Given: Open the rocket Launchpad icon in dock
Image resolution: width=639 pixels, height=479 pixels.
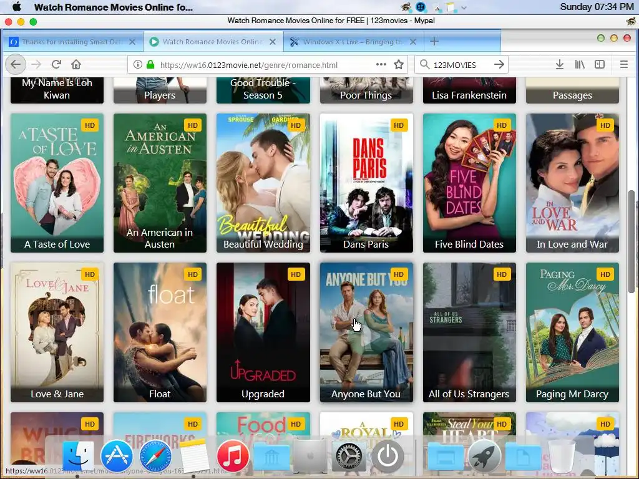Looking at the screenshot, I should (484, 456).
